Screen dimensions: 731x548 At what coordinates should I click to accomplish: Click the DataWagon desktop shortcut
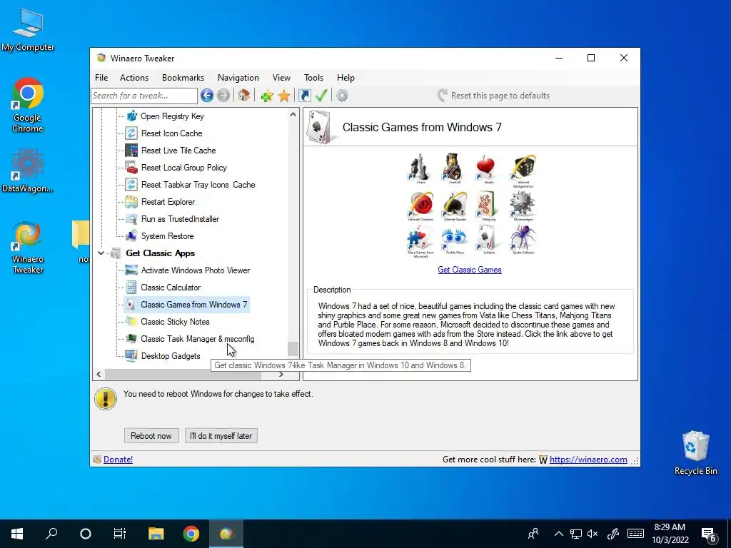pos(28,170)
